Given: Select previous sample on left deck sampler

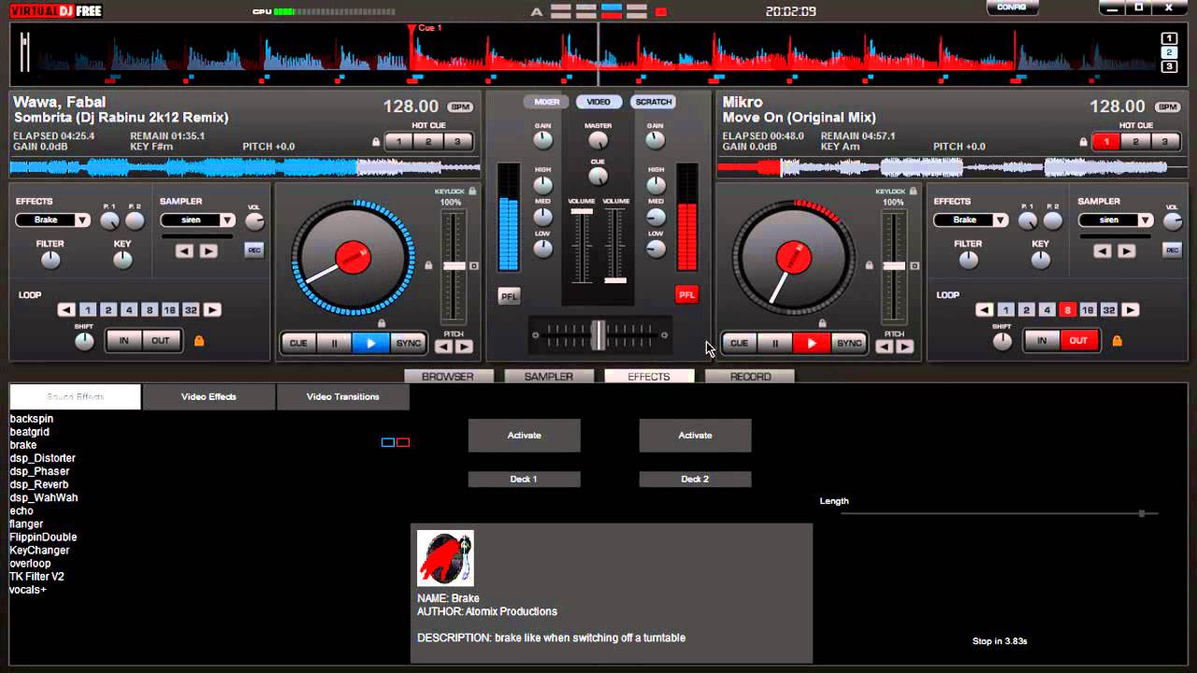Looking at the screenshot, I should [x=184, y=251].
